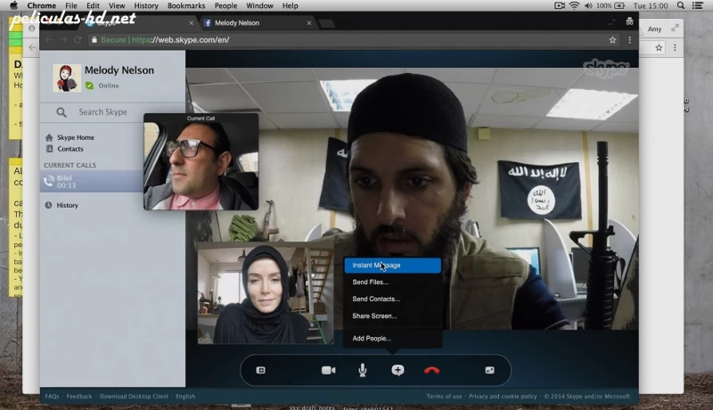Toggle fullscreen for the video call

coord(489,370)
